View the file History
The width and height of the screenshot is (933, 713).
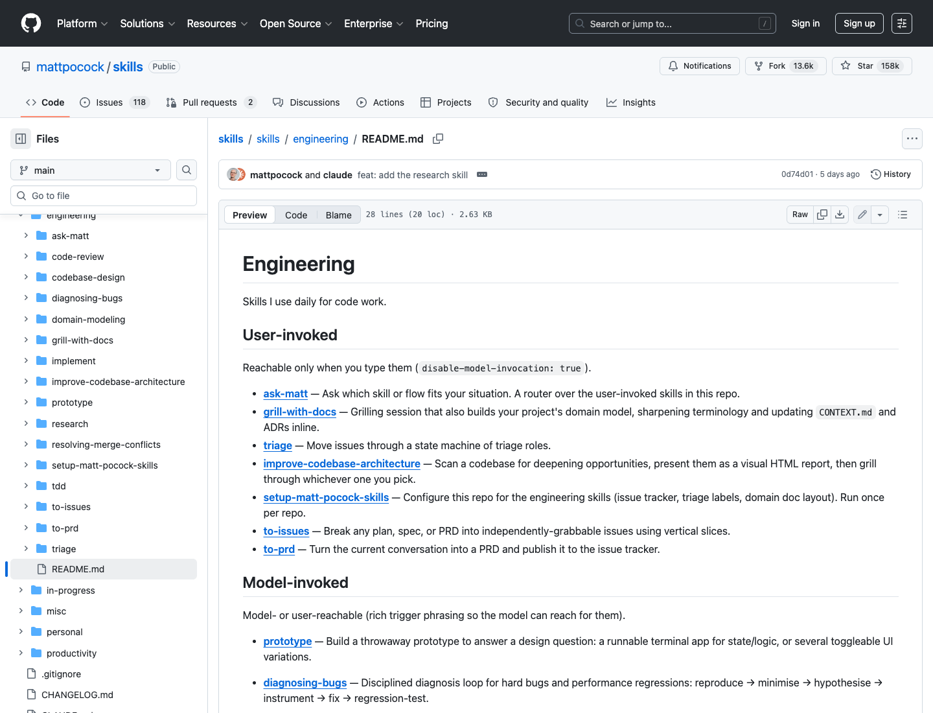[x=891, y=174]
